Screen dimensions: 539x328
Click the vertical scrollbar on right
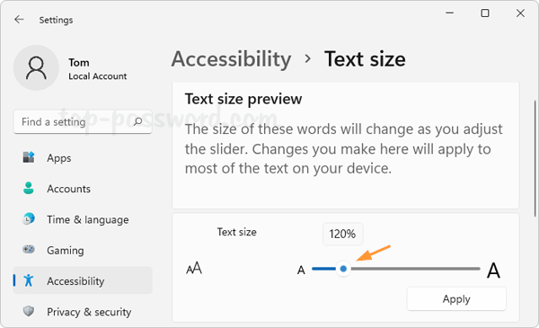coord(535,158)
